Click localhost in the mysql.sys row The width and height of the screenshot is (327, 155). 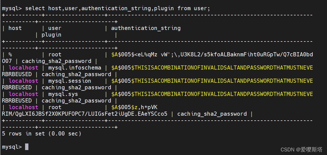[x=23, y=94]
